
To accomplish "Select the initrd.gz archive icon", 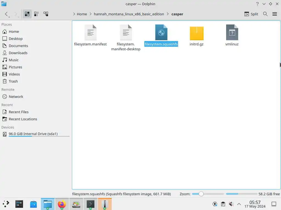I will click(x=196, y=33).
